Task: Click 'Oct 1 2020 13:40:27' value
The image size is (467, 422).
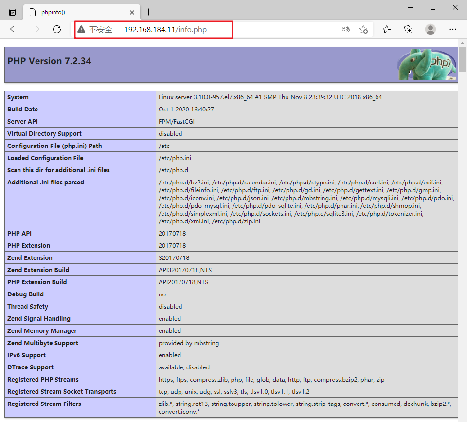Action: 186,110
